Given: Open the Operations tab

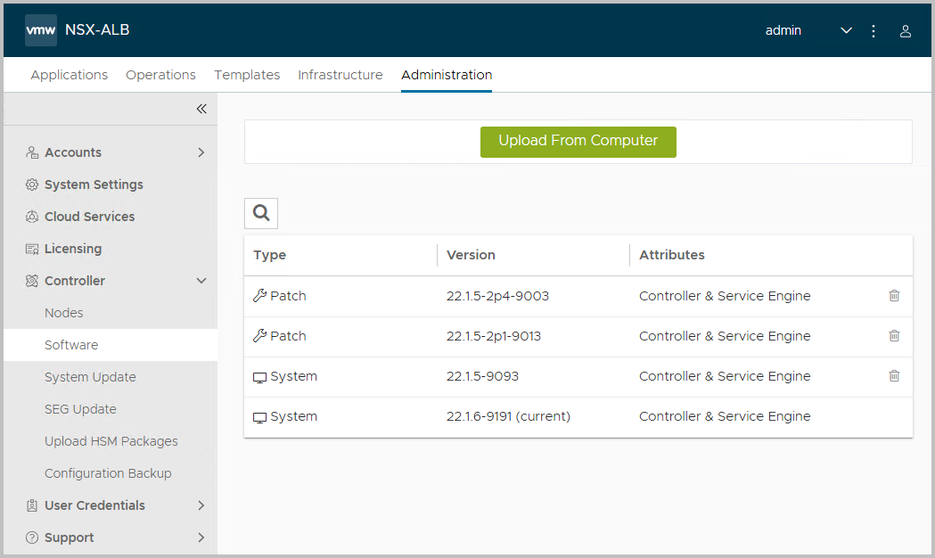Looking at the screenshot, I should [x=160, y=75].
